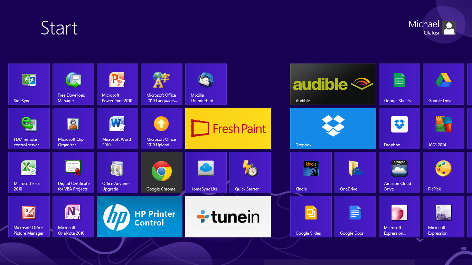The image size is (472, 265).
Task: Launch Microsoft Word 2010
Action: coord(117,128)
